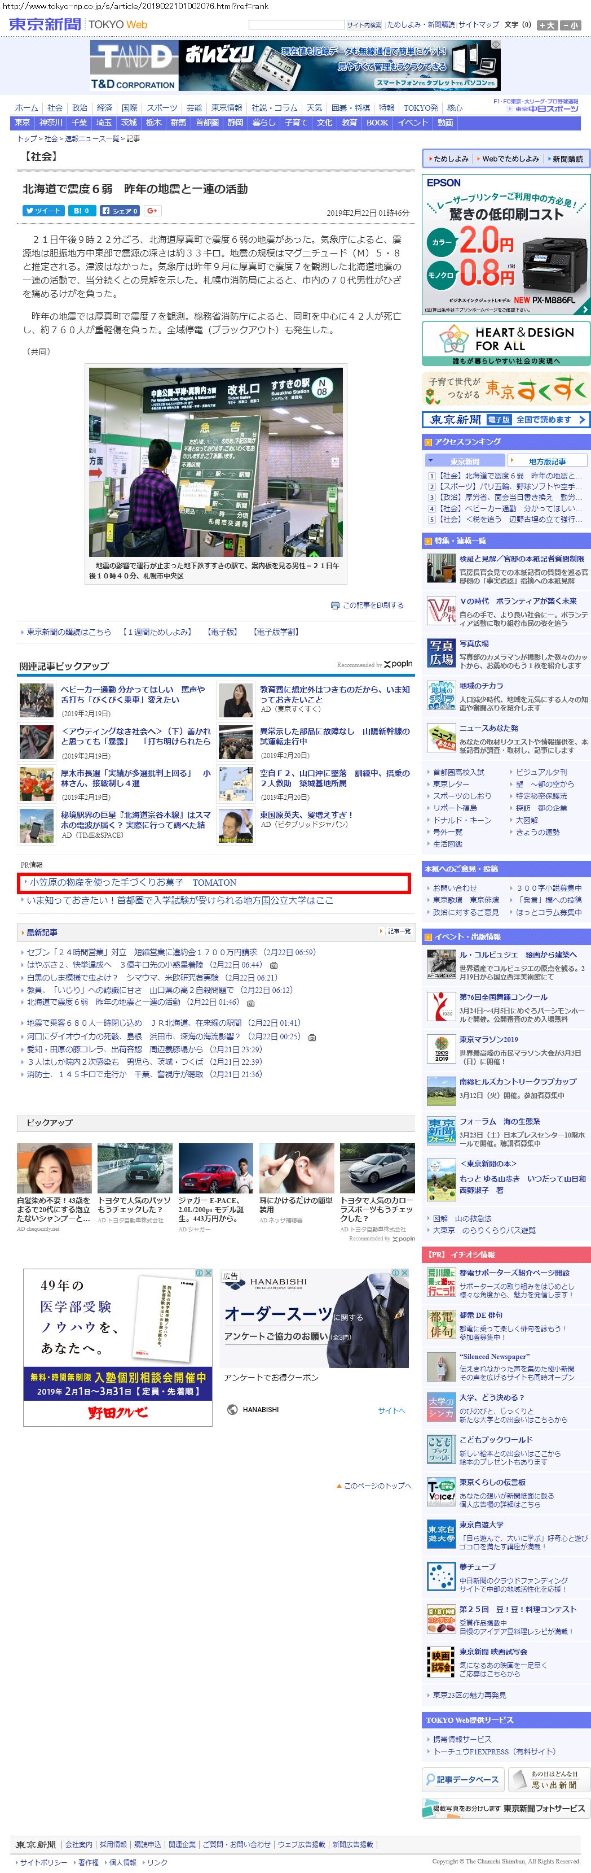Image resolution: width=591 pixels, height=1873 pixels.
Task: Click このページのトップへ link
Action: pyautogui.click(x=374, y=1486)
